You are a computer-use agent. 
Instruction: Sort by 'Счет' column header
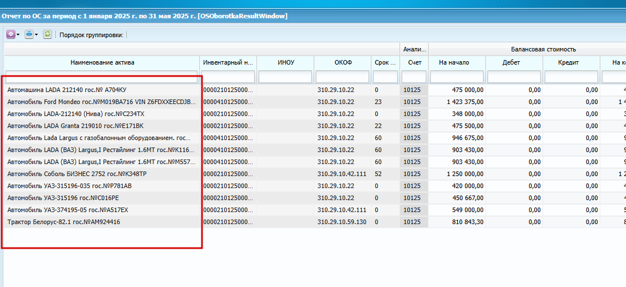pos(414,62)
